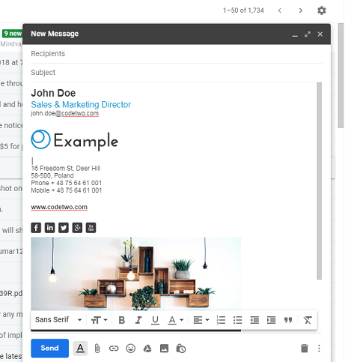Increase indent of the text
Screen dimensions: 348x362
point(271,320)
